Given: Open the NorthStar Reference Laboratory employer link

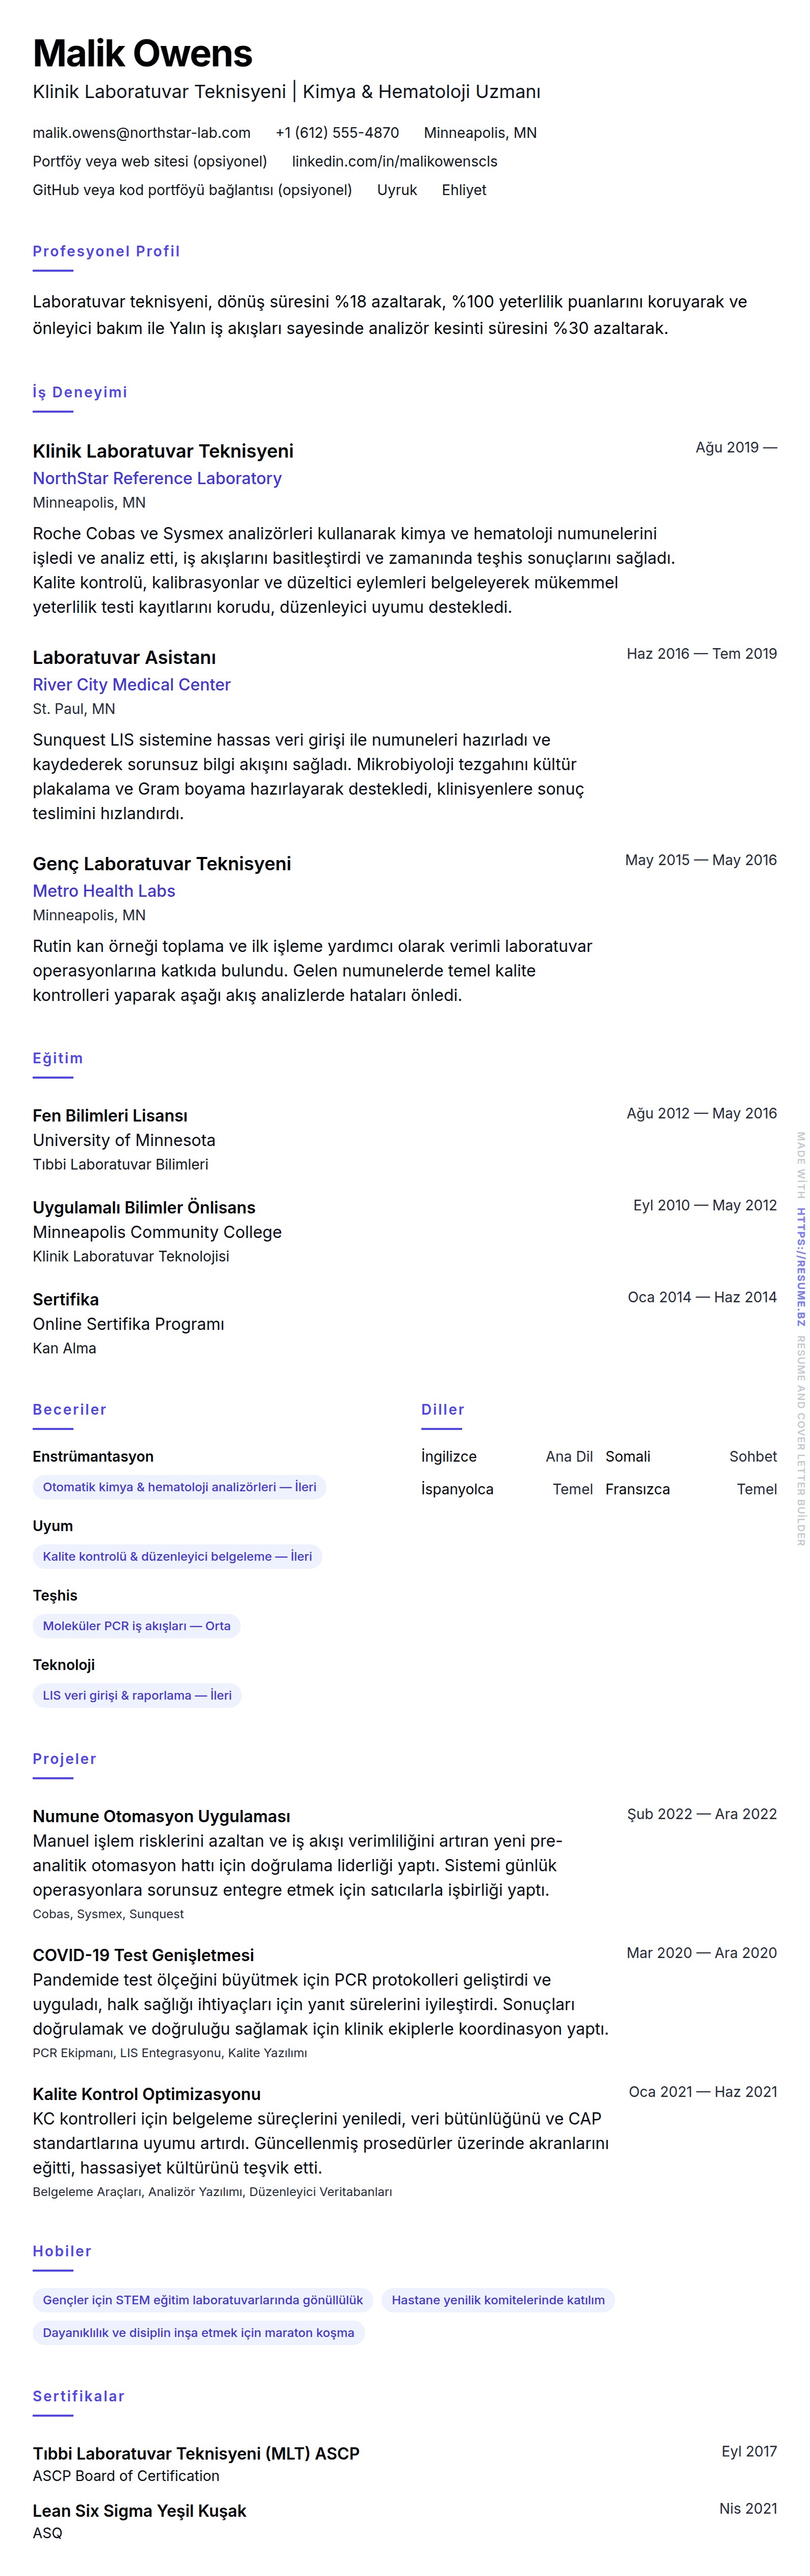Looking at the screenshot, I should tap(157, 479).
